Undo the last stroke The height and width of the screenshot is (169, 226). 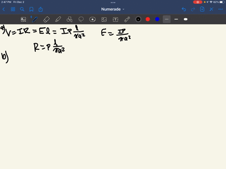184,9
